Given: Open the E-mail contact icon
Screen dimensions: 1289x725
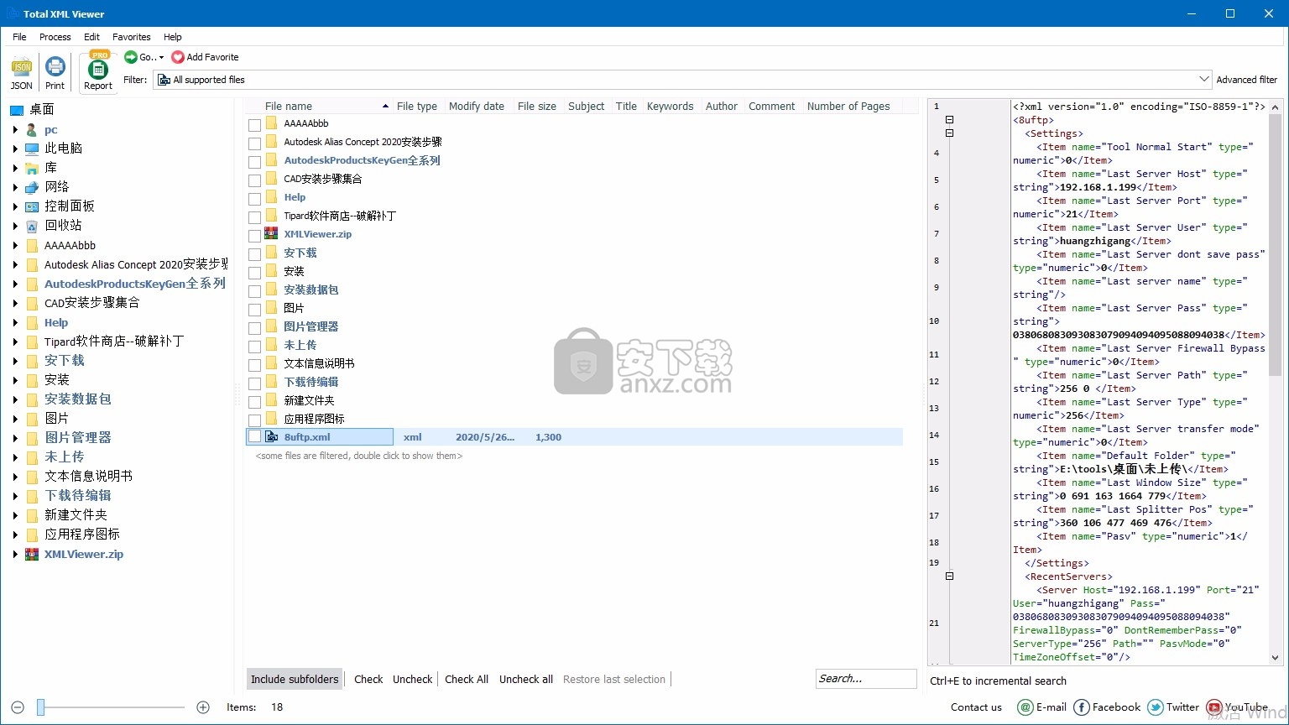Looking at the screenshot, I should coord(1025,707).
